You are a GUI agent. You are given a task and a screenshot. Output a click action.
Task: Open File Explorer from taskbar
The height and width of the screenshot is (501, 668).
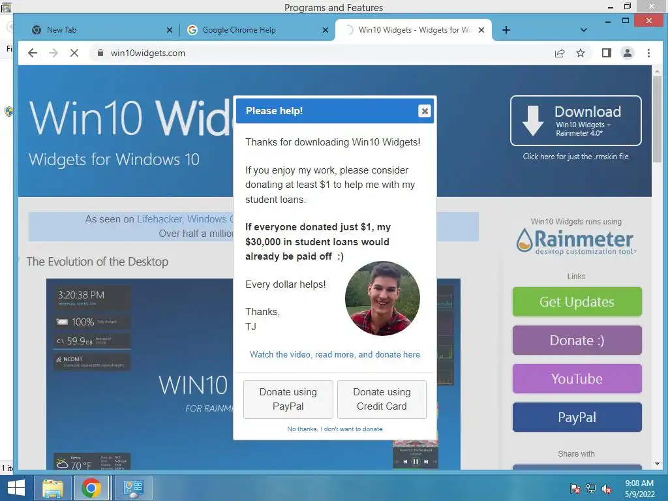53,488
